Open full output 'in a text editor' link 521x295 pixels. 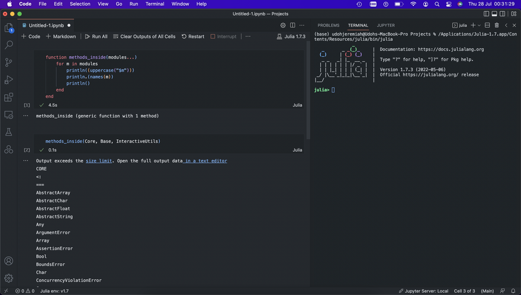click(205, 161)
